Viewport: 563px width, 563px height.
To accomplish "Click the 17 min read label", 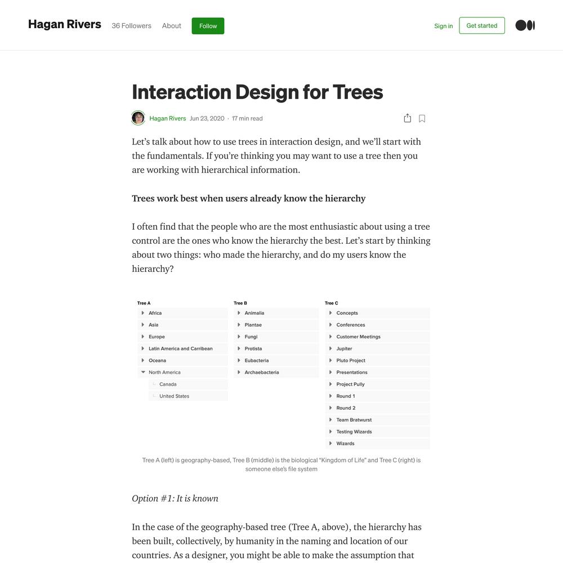I will [247, 118].
